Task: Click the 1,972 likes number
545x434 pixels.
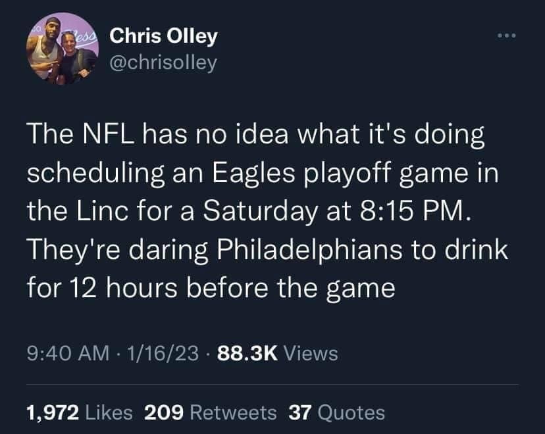Action: (52, 412)
